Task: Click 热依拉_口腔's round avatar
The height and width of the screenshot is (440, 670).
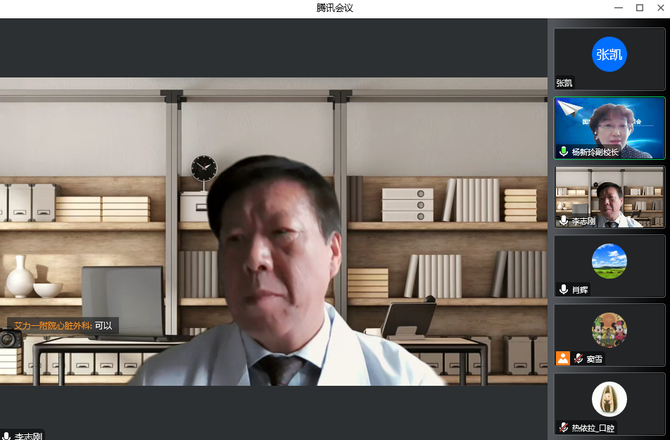Action: click(x=609, y=399)
